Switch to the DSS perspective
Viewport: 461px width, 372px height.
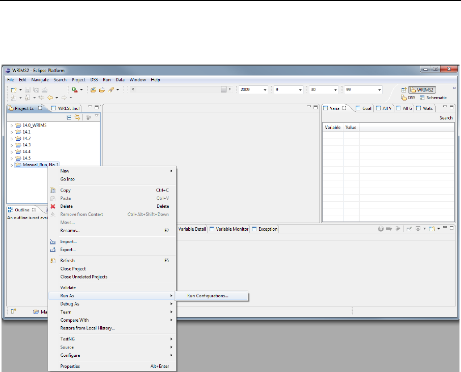point(409,98)
